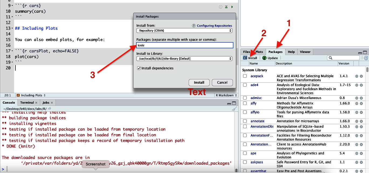Run all chunks above the current chunk

(226, 6)
